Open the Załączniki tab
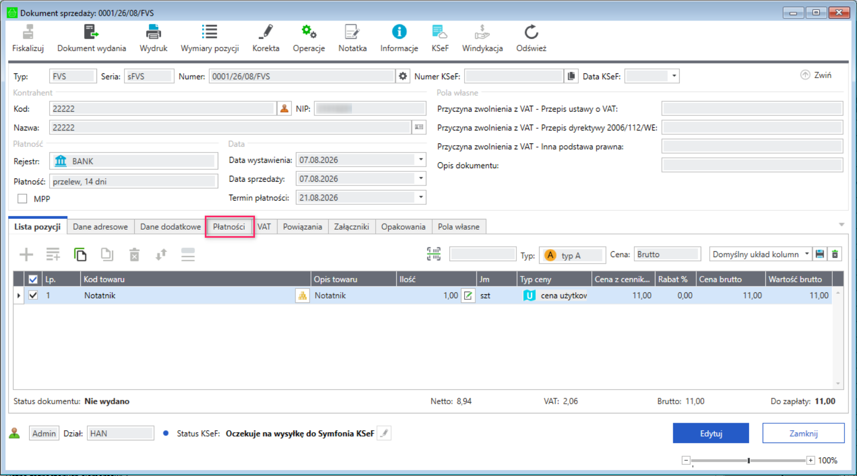 (x=351, y=226)
